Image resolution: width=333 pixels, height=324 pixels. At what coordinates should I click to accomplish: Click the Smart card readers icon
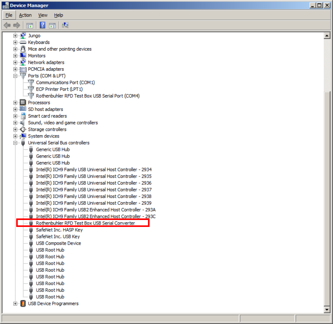click(23, 116)
